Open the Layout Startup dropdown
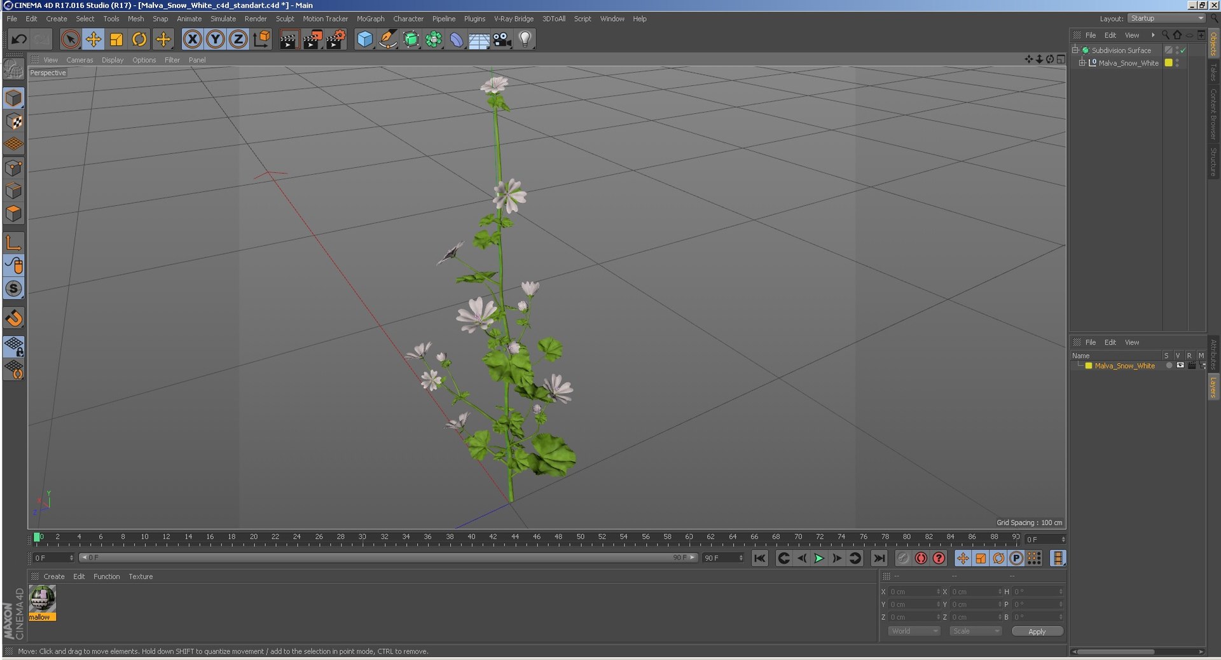 tap(1166, 18)
